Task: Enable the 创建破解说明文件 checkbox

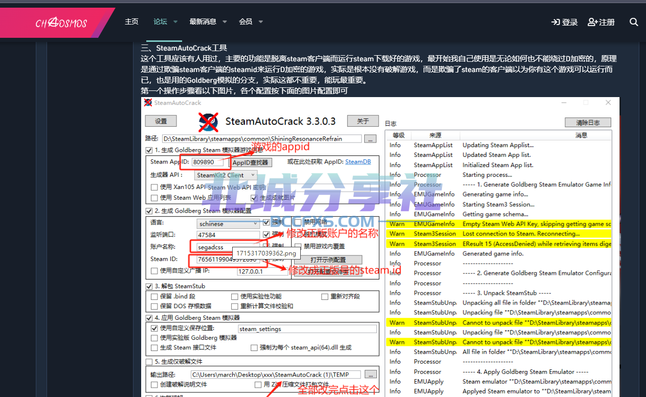Action: click(154, 384)
